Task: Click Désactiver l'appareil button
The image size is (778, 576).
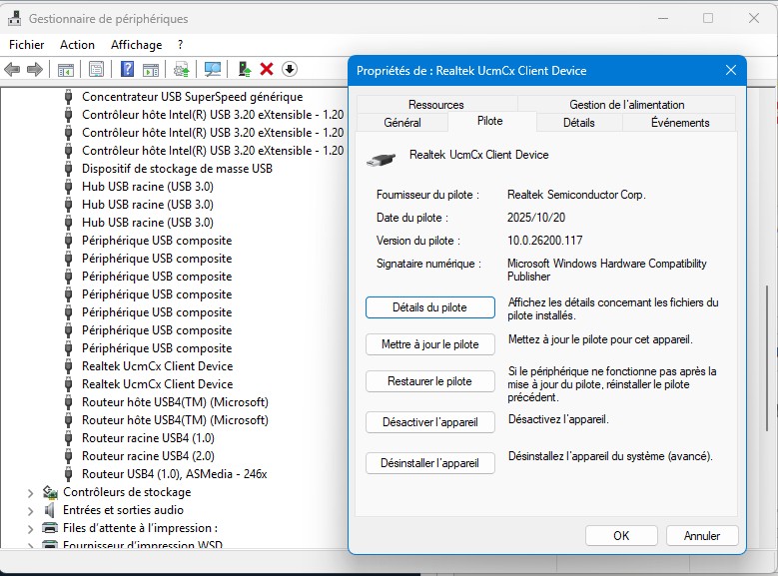Action: (x=429, y=422)
